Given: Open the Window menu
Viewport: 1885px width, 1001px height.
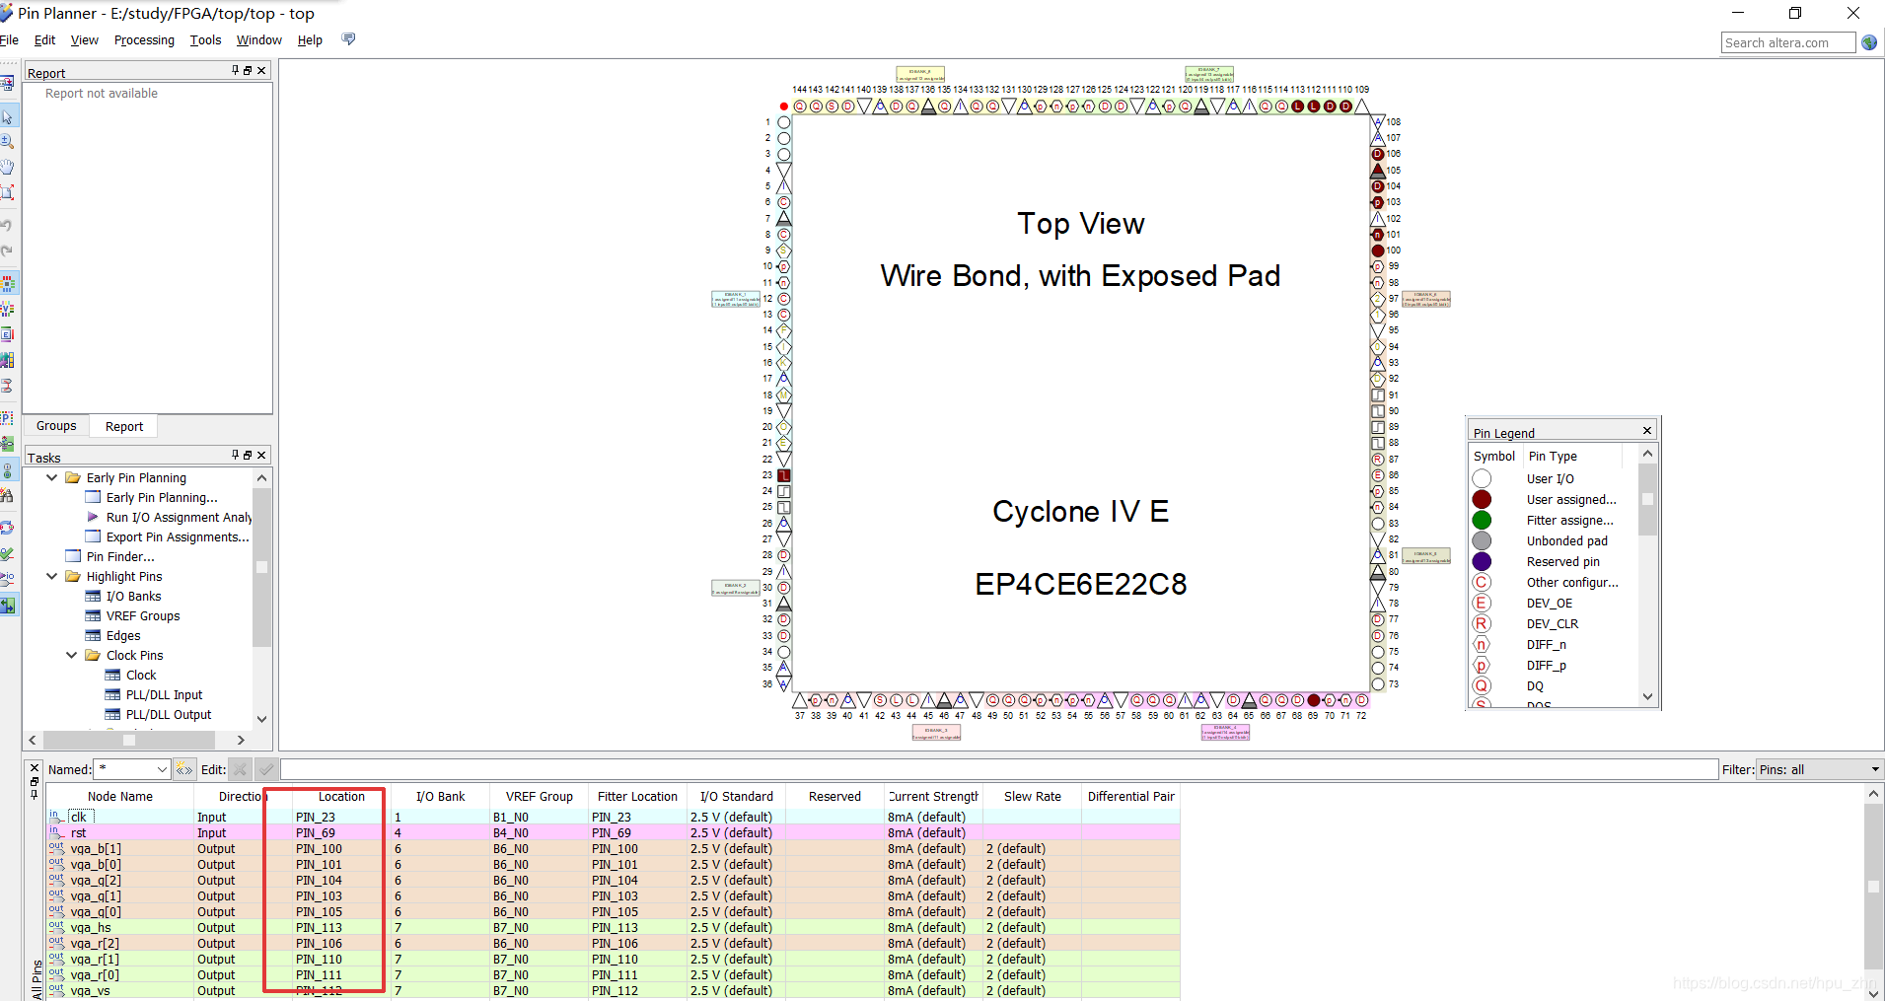Looking at the screenshot, I should pyautogui.click(x=259, y=40).
